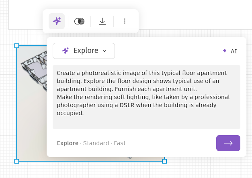This screenshot has width=252, height=178.
Task: Click the download icon
Action: (x=102, y=21)
